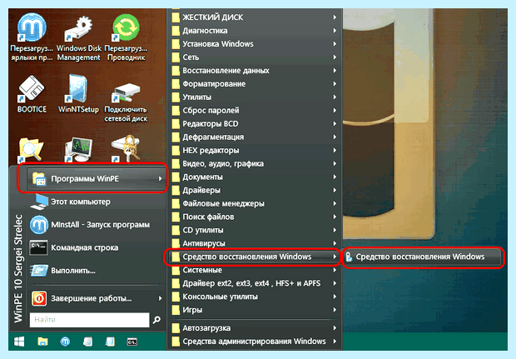
Task: Open the Драйверы folder
Action: (x=255, y=190)
